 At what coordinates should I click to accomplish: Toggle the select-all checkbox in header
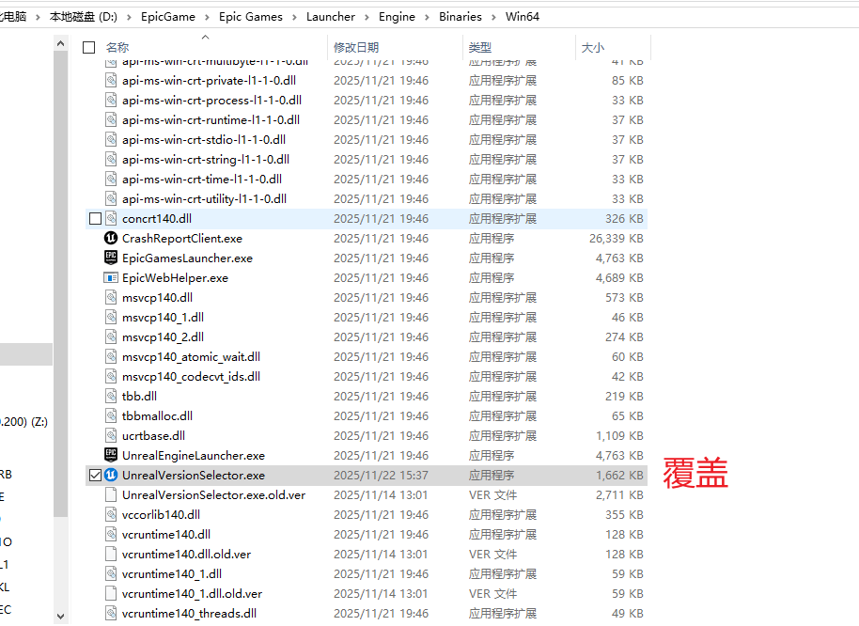pos(88,48)
